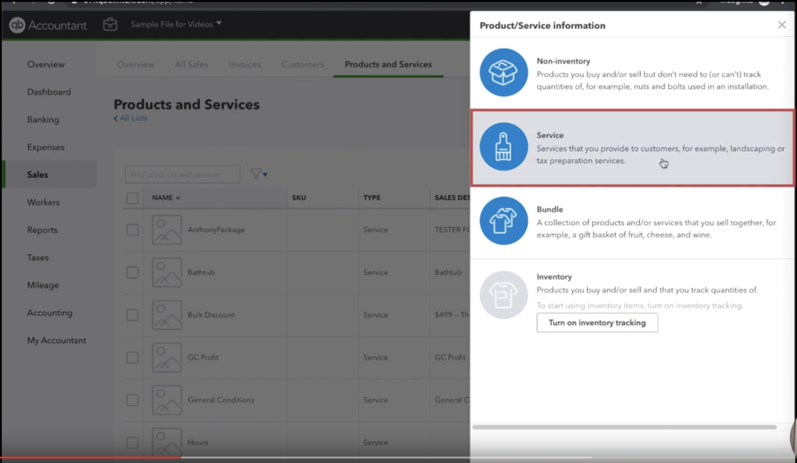Click Turn on inventory tracking button
Viewport: 797px width, 463px height.
(x=597, y=322)
